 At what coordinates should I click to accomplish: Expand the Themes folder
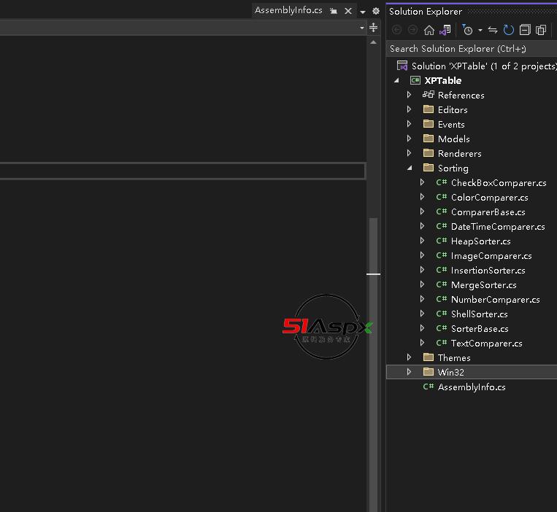click(410, 357)
